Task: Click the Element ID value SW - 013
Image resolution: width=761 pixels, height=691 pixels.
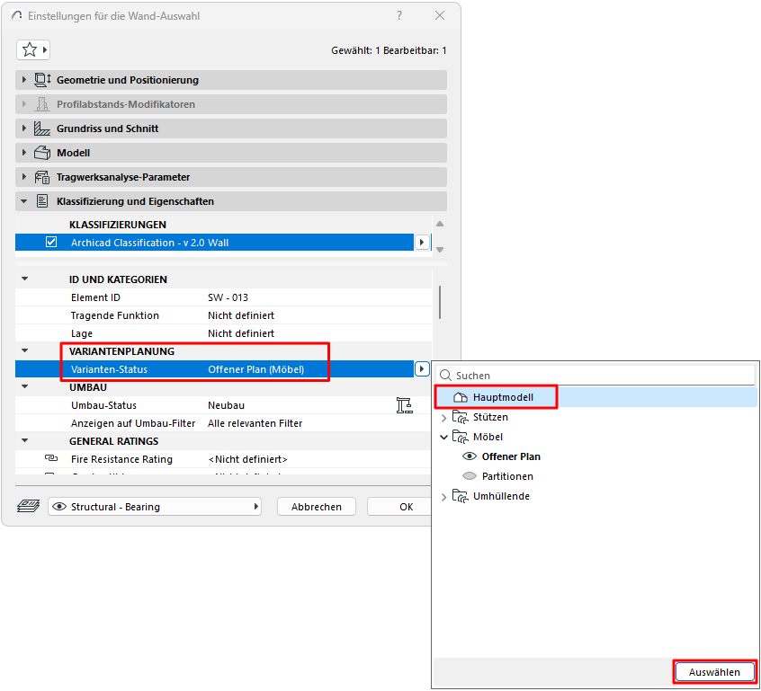Action: point(228,297)
